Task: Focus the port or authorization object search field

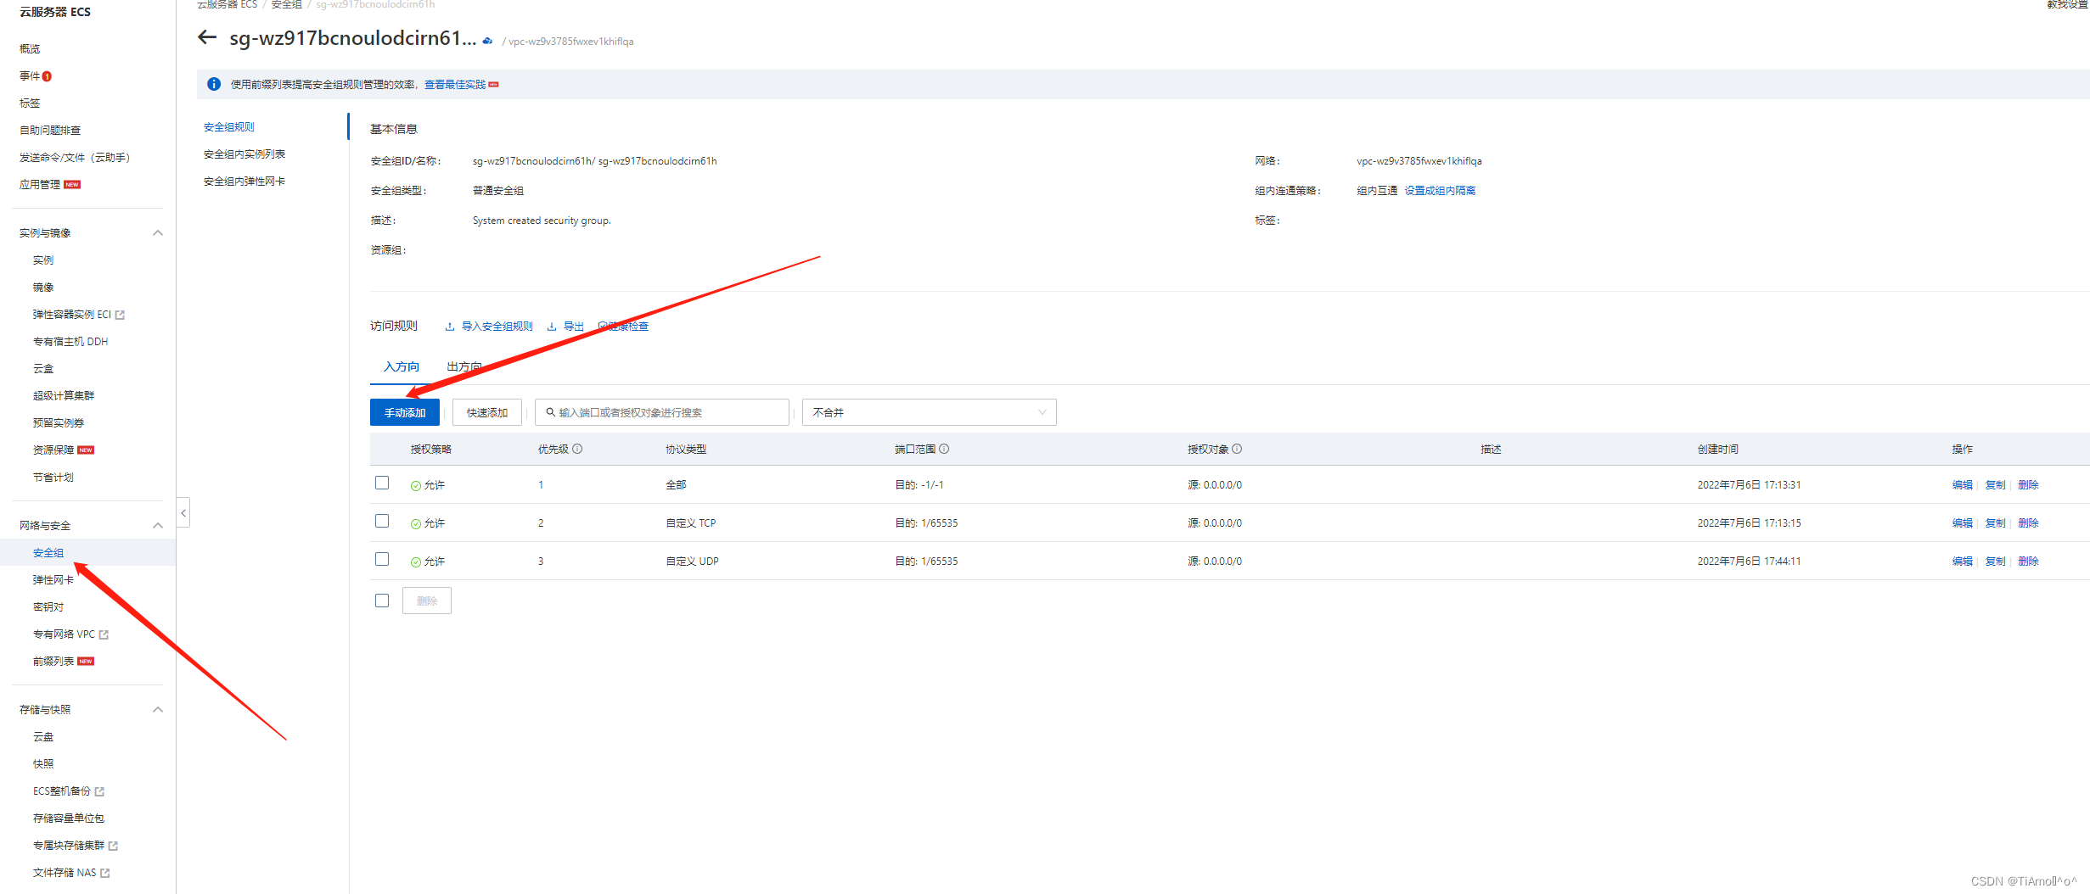Action: [x=662, y=412]
